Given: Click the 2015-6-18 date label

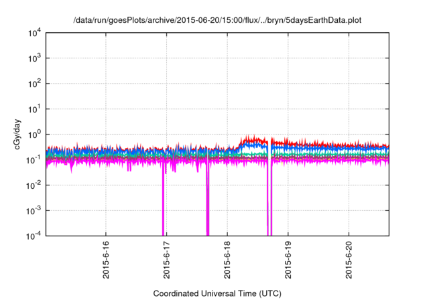Looking at the screenshot, I should [x=227, y=260].
